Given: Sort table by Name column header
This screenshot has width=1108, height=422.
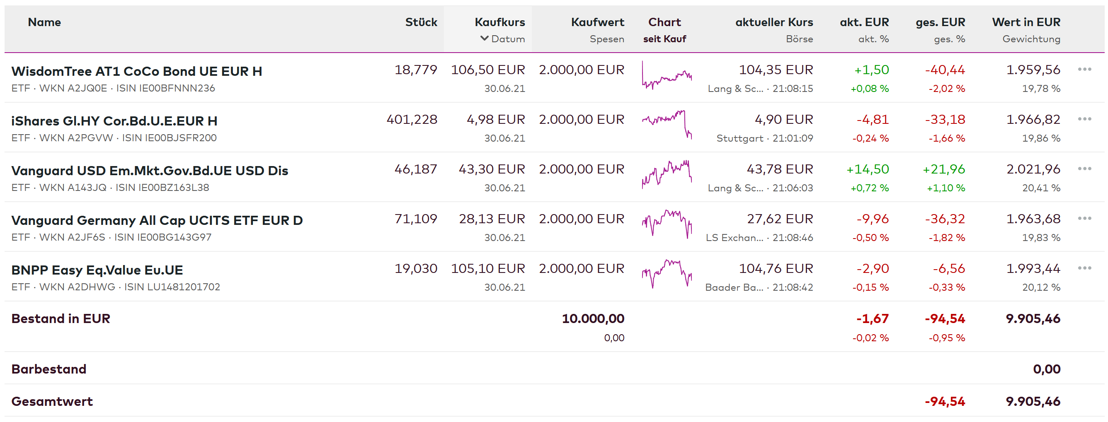Looking at the screenshot, I should pyautogui.click(x=44, y=22).
